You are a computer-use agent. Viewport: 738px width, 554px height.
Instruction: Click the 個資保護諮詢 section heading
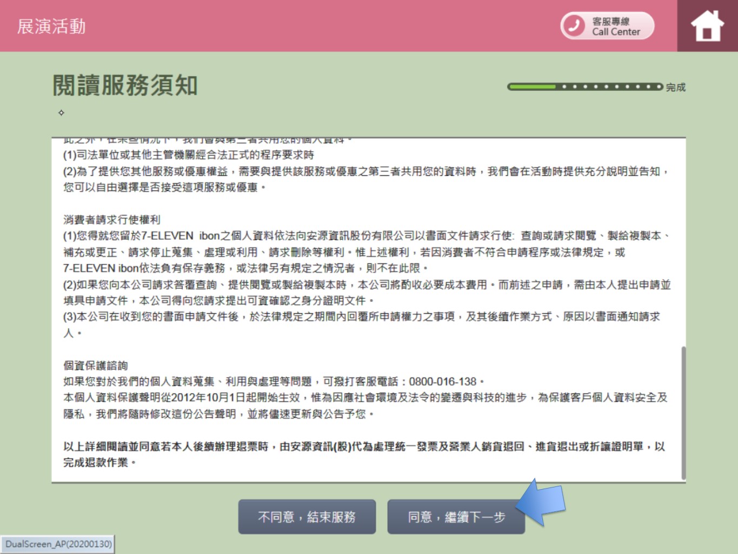click(x=96, y=366)
